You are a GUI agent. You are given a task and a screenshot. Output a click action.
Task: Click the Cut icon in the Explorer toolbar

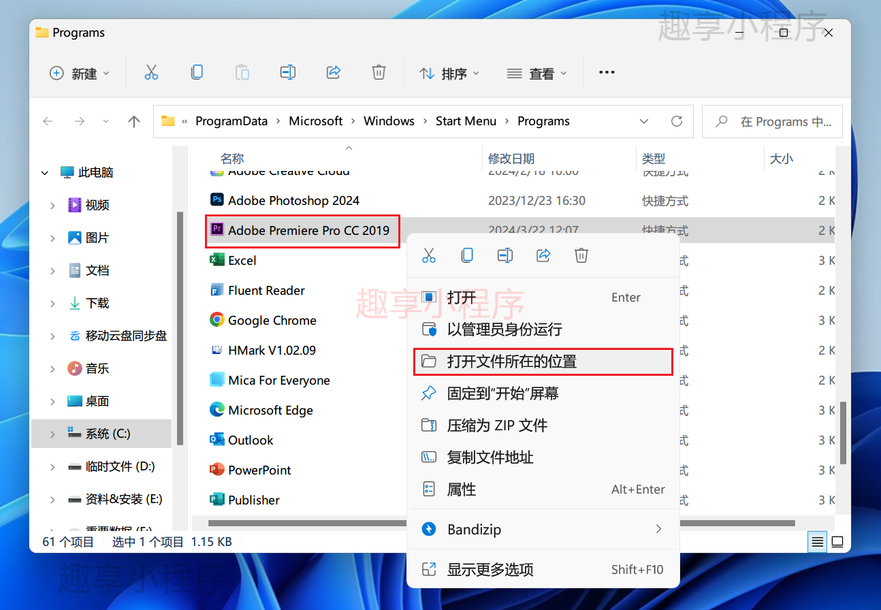pyautogui.click(x=151, y=73)
